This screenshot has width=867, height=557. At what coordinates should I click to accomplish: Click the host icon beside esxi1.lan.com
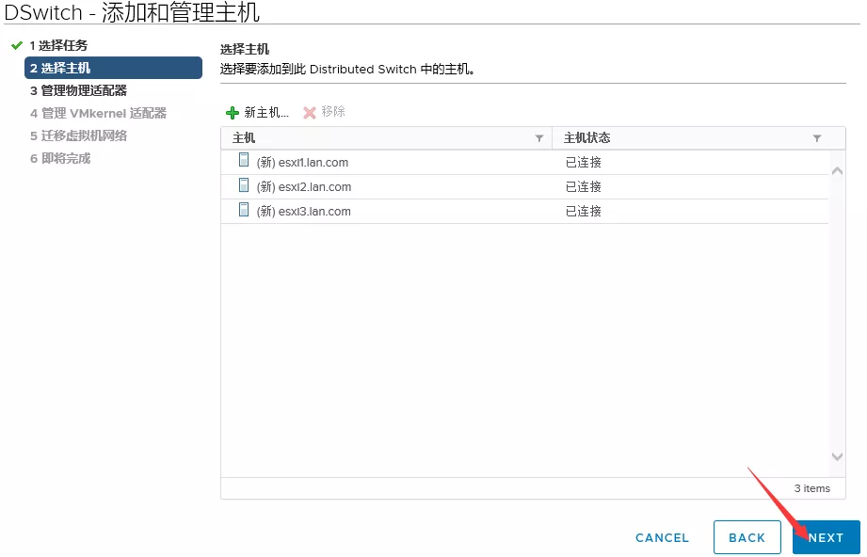coord(244,161)
